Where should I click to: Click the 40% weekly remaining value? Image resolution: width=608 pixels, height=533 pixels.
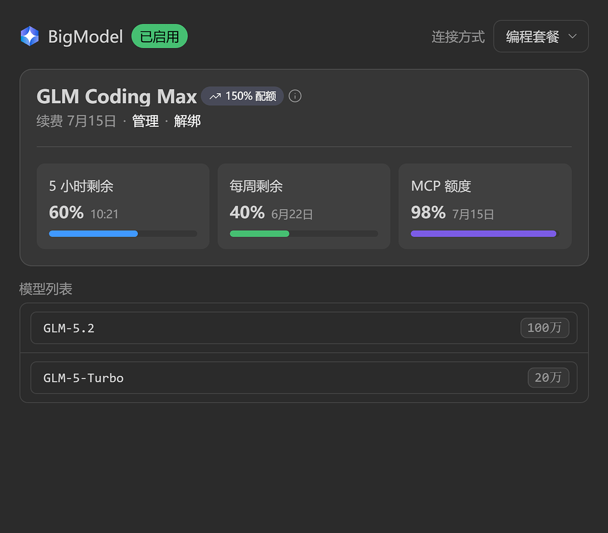click(247, 212)
